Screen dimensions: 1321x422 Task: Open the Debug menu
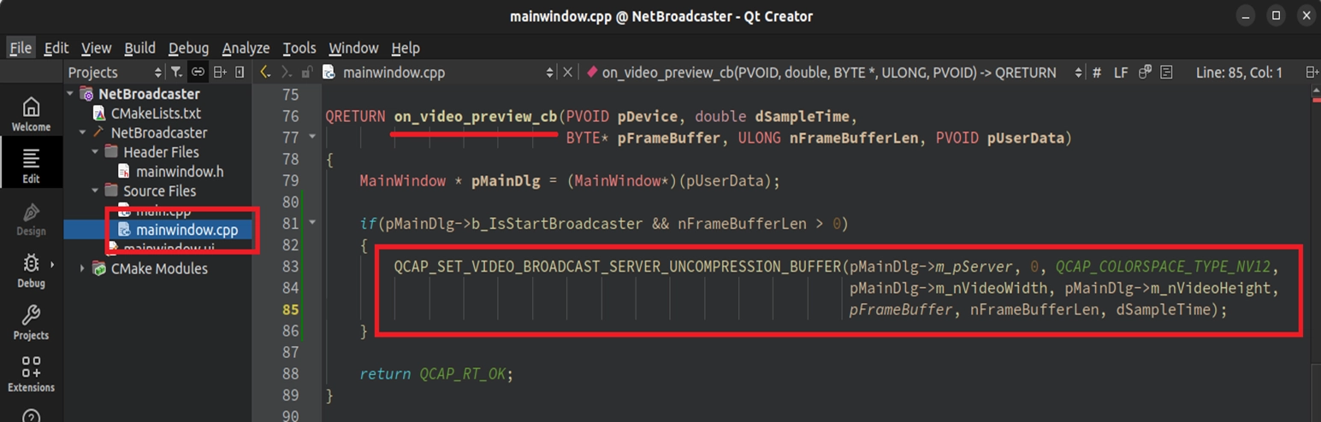coord(189,48)
